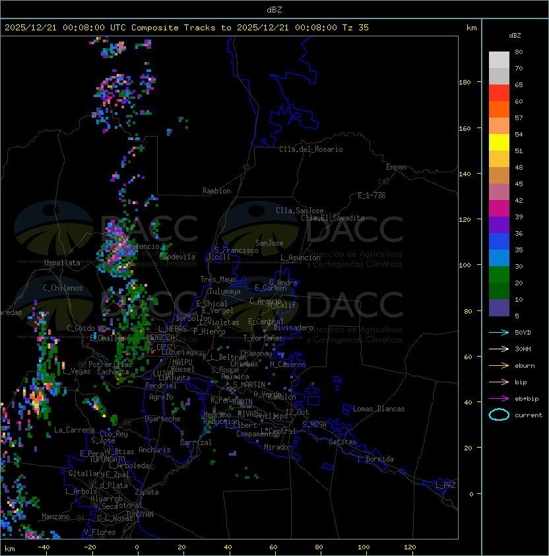Image resolution: width=549 pixels, height=556 pixels.
Task: Click the 80 dBZ value on color scale
Action: [x=519, y=52]
